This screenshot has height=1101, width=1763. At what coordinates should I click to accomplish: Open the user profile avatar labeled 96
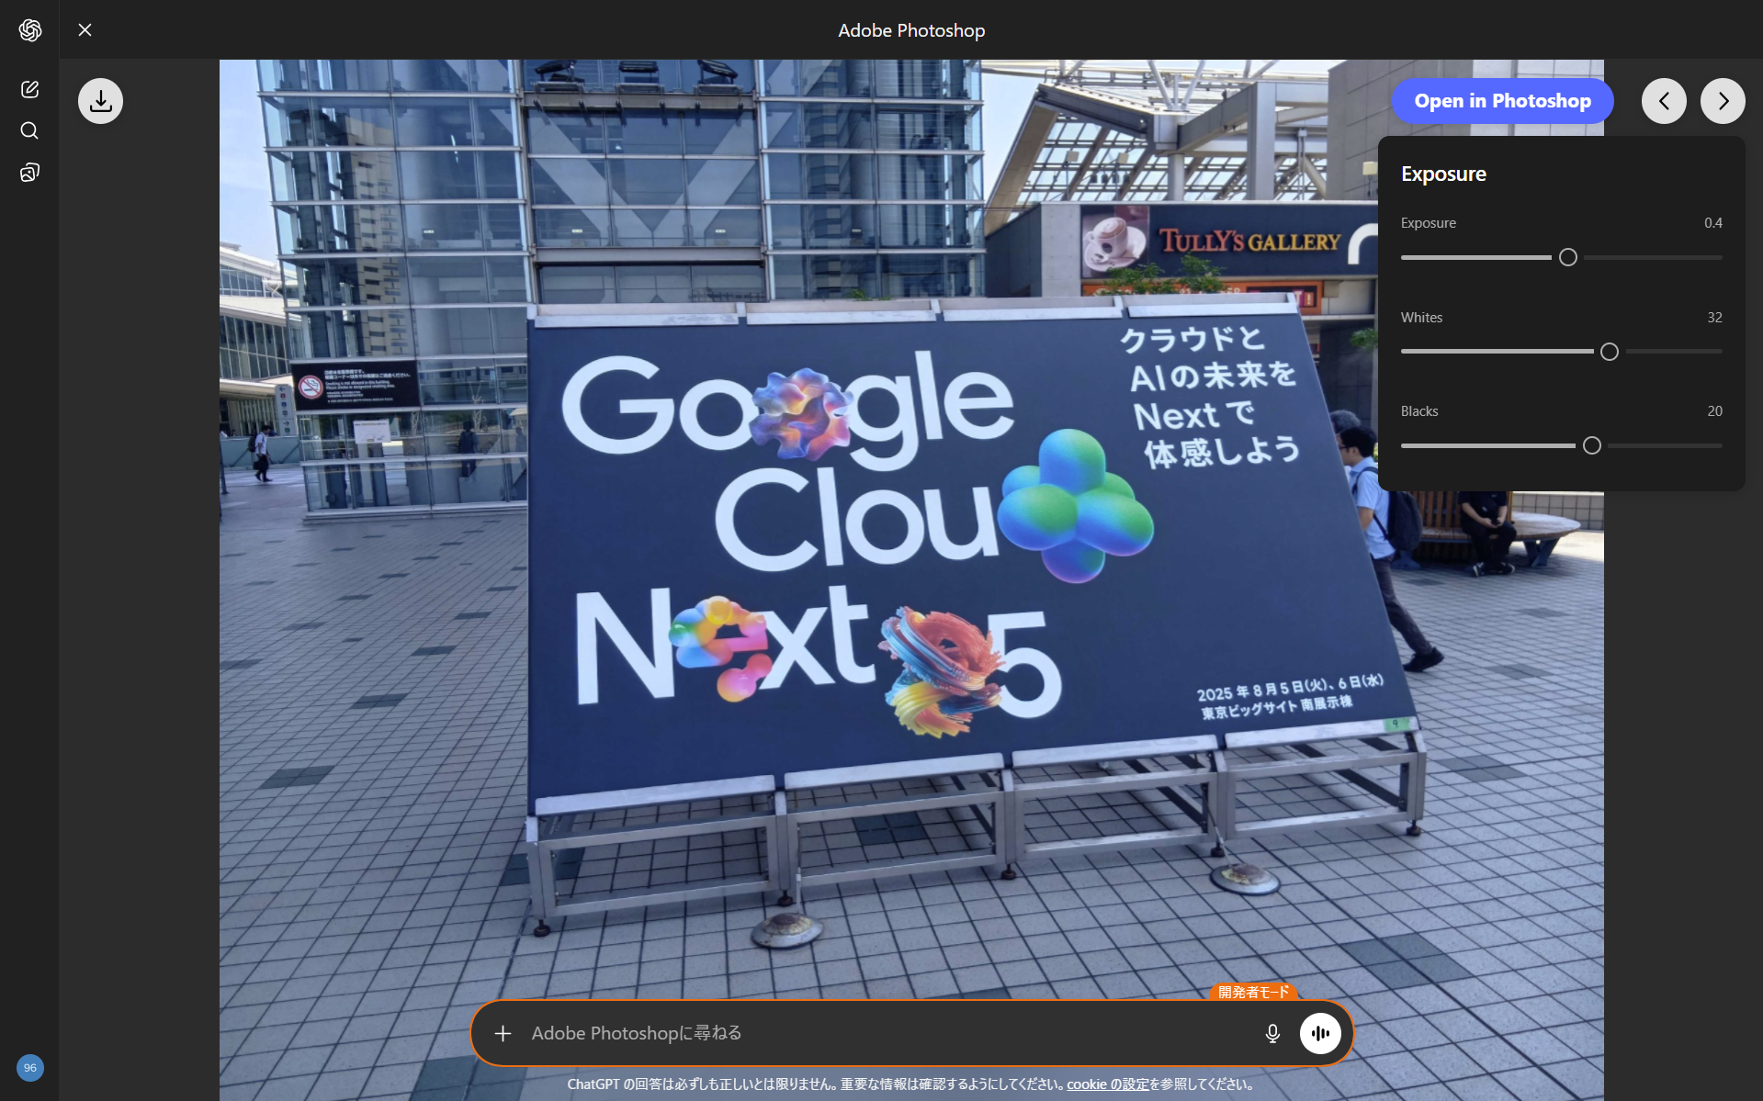(x=30, y=1067)
